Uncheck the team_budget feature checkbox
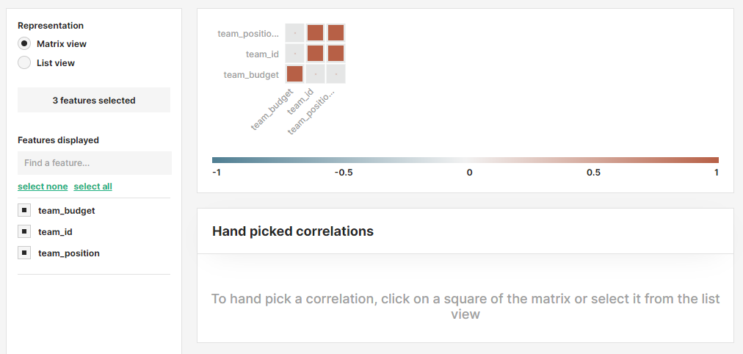The height and width of the screenshot is (354, 743). coord(24,211)
